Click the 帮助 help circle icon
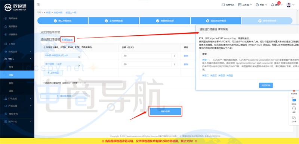Screen dimensions: 299x144 [257, 5]
